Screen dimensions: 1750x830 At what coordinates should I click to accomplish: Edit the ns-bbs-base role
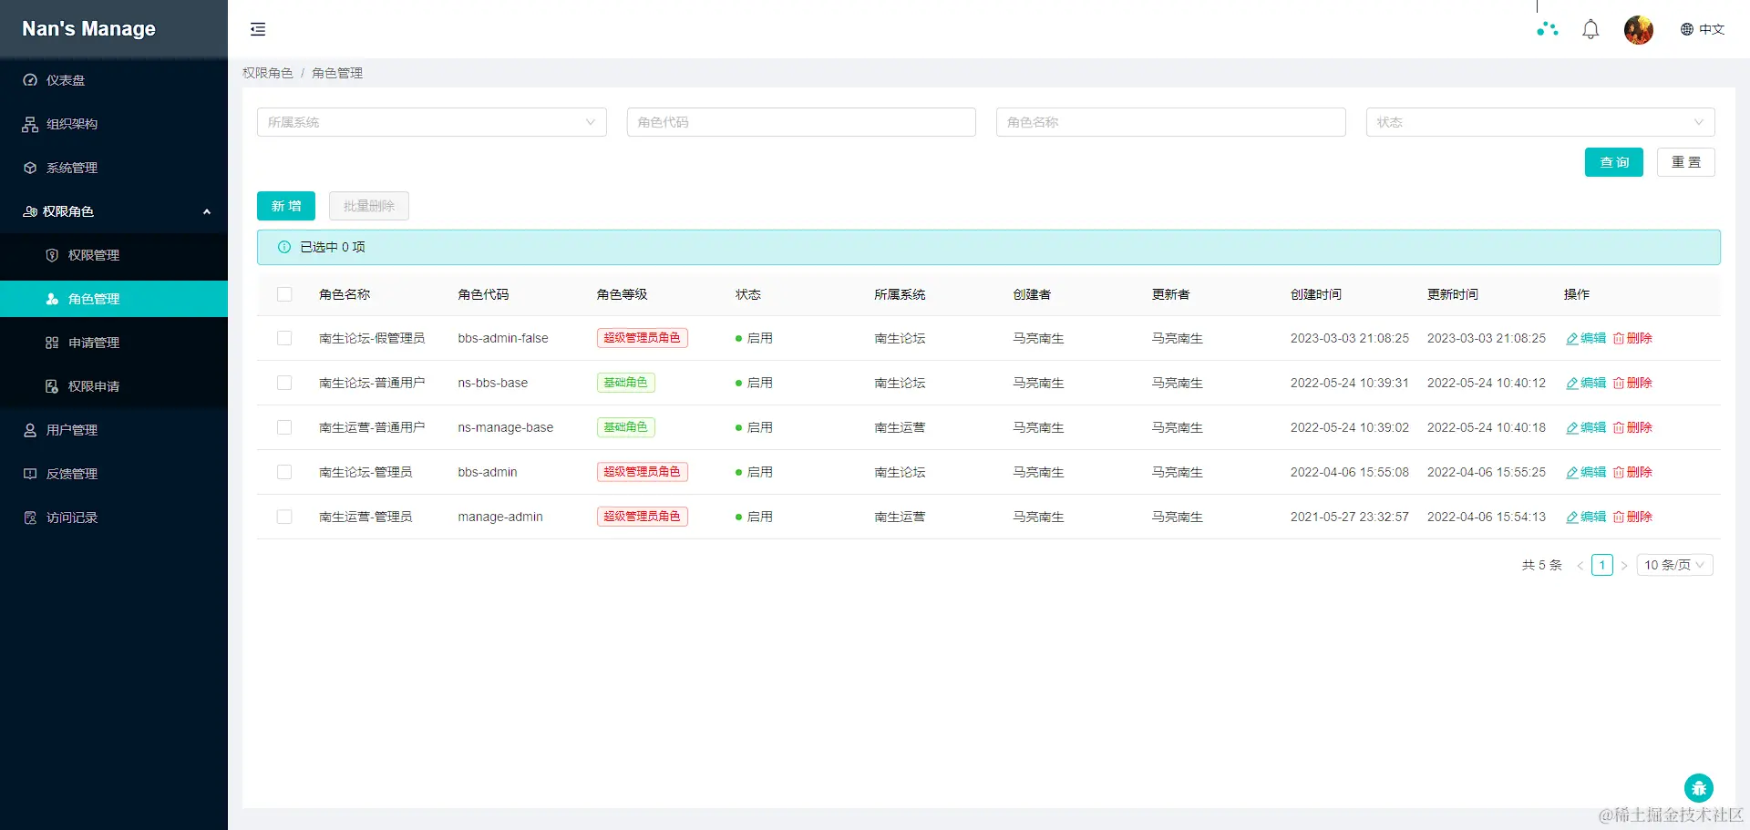(1586, 383)
